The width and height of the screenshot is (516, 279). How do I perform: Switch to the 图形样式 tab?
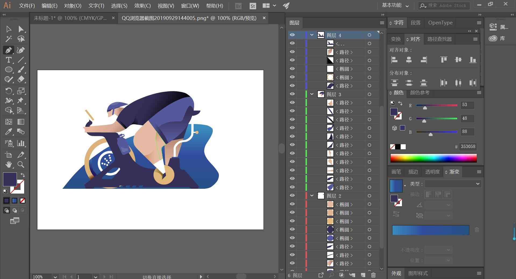tap(418, 273)
